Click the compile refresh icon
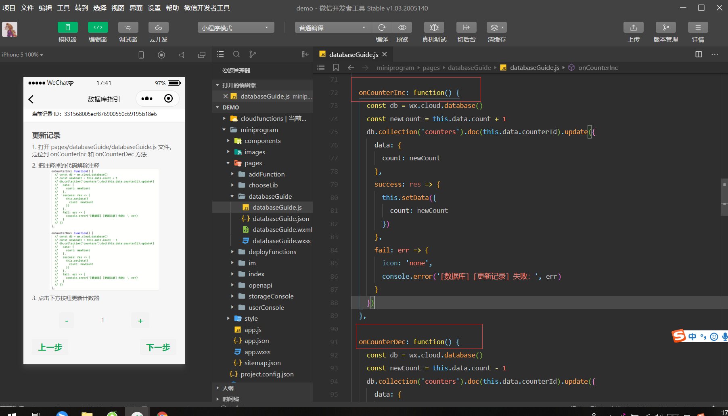Viewport: 728px width, 416px height. pyautogui.click(x=382, y=27)
